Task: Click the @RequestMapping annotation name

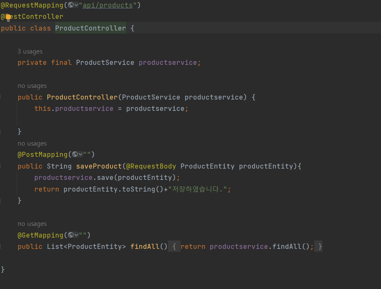Action: pos(32,5)
